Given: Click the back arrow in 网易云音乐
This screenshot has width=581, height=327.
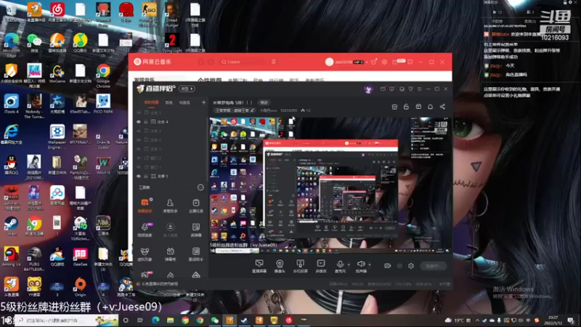Looking at the screenshot, I should 201,62.
